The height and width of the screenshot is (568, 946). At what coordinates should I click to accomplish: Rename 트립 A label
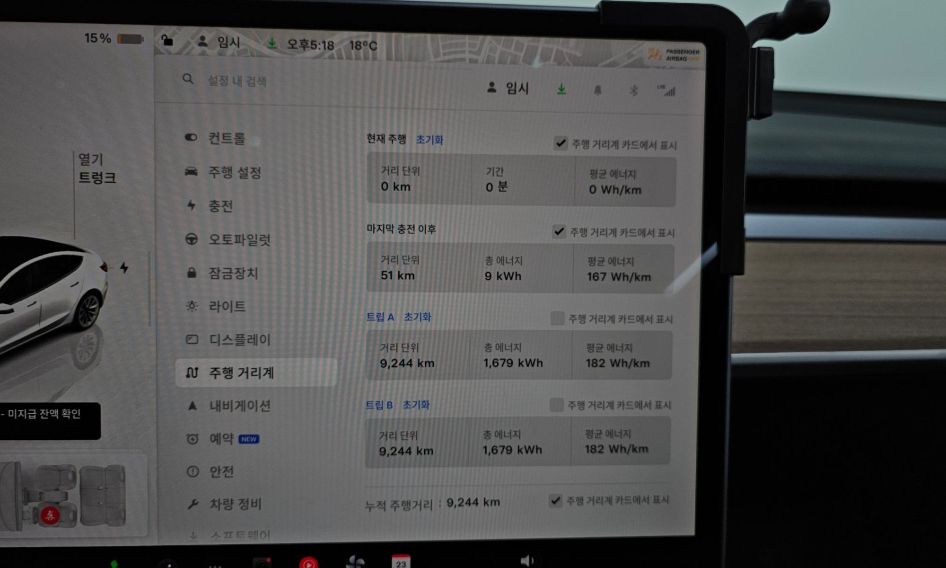[x=380, y=317]
